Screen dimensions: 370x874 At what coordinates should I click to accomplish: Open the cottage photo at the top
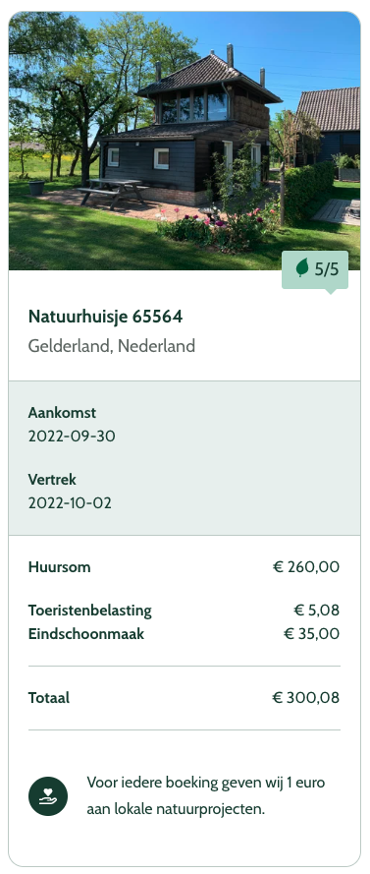[x=185, y=141]
